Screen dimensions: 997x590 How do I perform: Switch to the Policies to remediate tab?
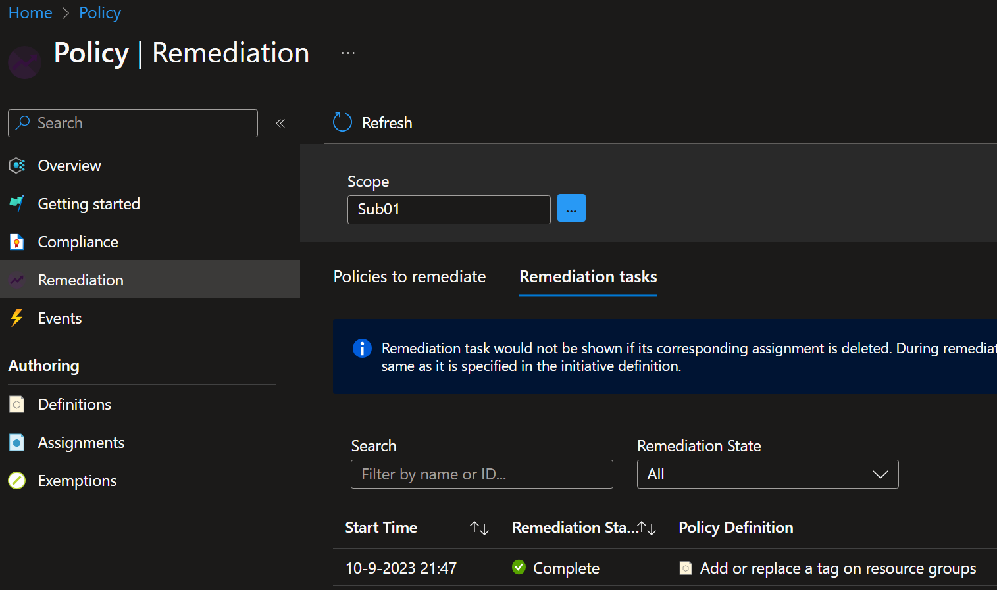click(x=409, y=277)
